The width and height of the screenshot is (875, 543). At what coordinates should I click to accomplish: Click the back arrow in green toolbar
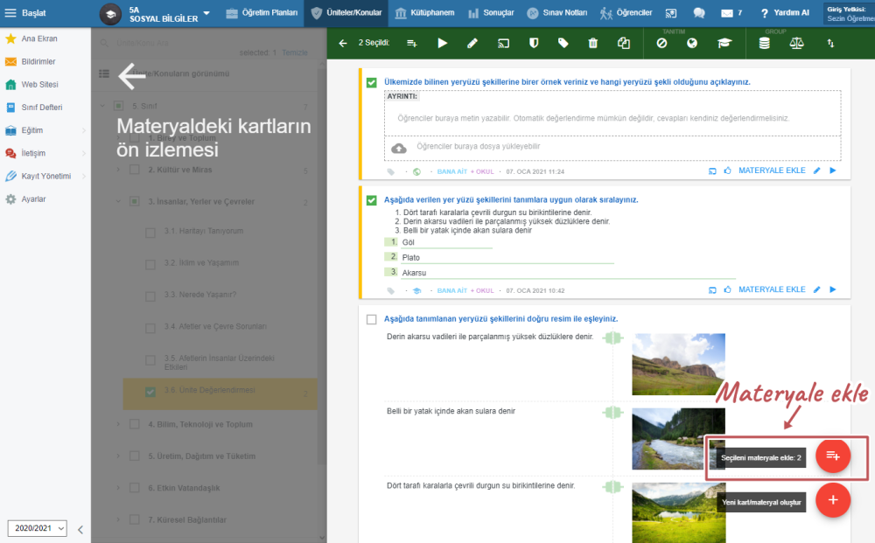click(x=343, y=43)
